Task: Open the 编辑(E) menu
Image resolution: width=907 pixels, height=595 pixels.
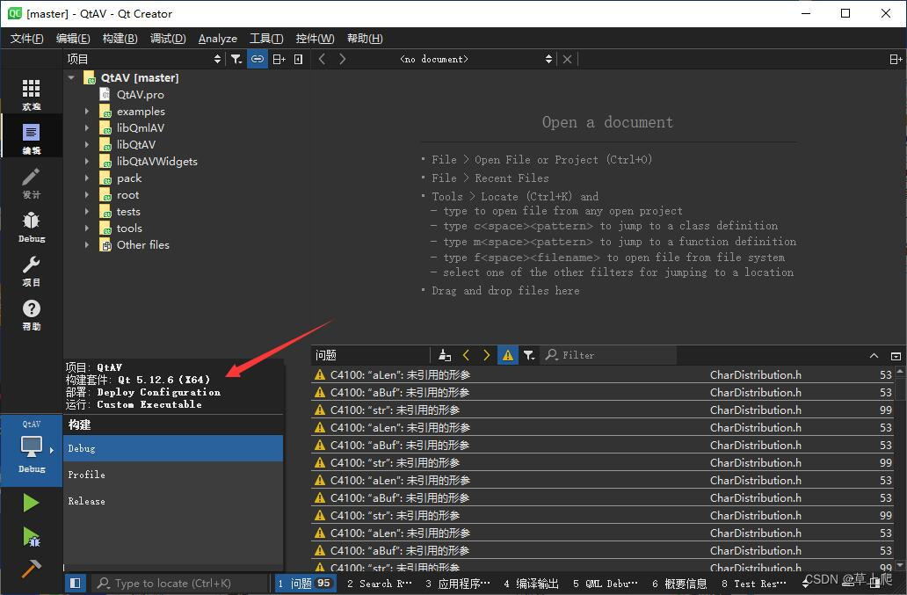Action: click(x=73, y=39)
